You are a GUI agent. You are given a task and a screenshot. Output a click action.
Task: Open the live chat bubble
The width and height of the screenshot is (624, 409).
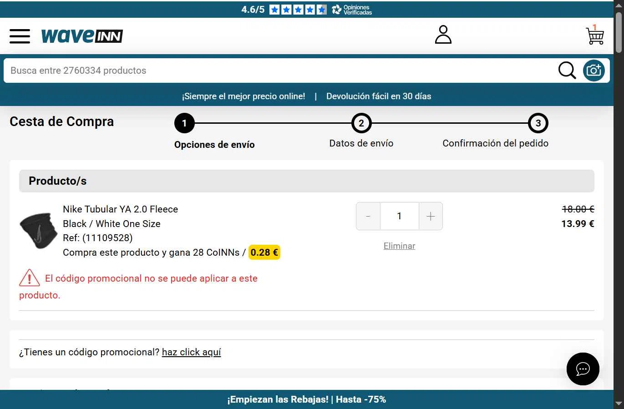pos(583,369)
